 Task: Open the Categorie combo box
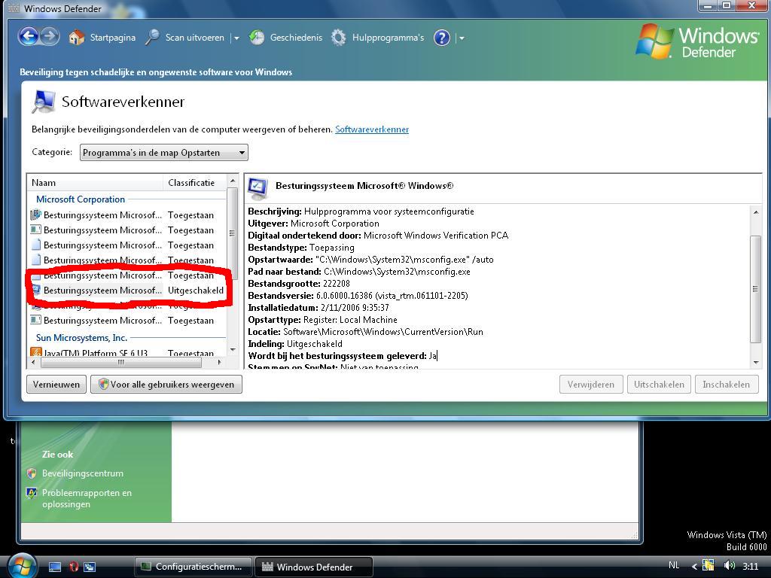[x=163, y=152]
